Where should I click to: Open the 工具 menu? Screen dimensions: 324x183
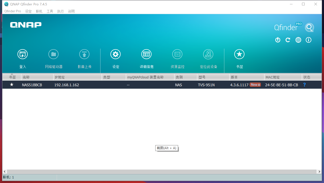[x=50, y=11]
